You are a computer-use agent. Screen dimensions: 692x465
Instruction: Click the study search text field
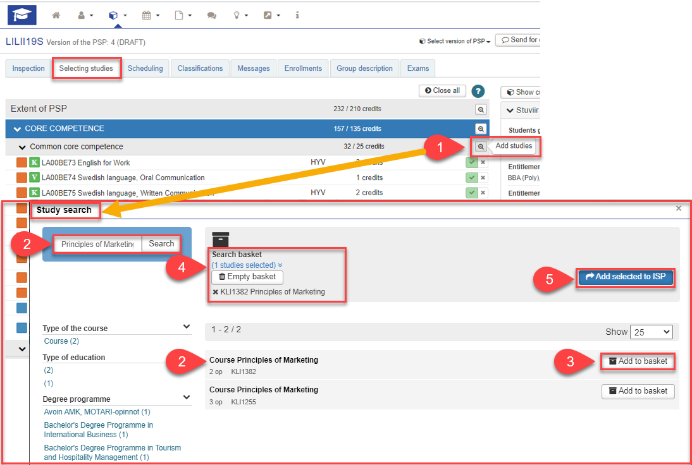click(97, 244)
